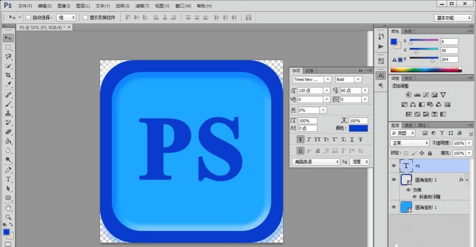Select the Spot Healing Brush tool

click(x=8, y=95)
